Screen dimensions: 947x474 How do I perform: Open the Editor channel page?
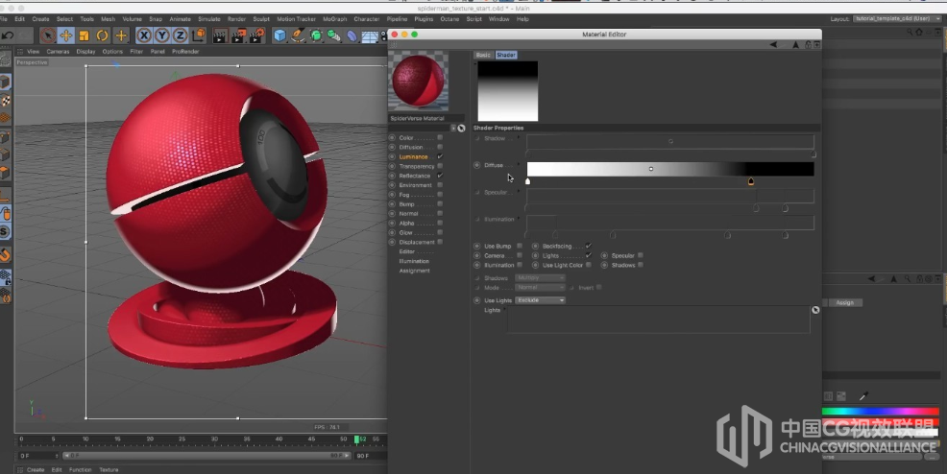click(x=407, y=251)
